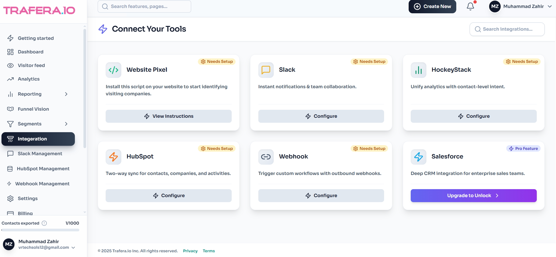
Task: Expand the Reporting submenu chevron
Action: (x=66, y=94)
